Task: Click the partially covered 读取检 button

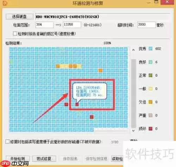Action: [x=117, y=159]
